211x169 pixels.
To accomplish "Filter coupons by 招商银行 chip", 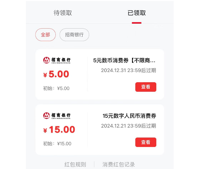I will coord(74,35).
